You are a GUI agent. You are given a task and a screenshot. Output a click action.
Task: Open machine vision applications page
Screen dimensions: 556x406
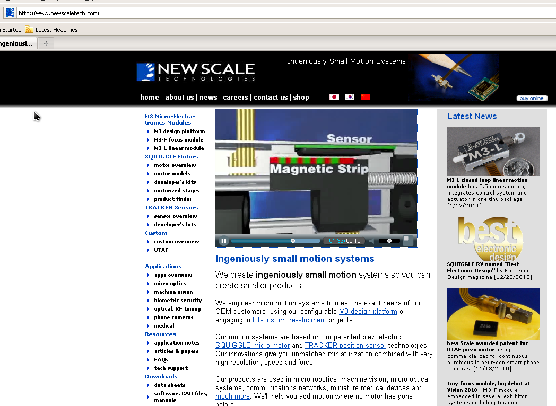[173, 292]
